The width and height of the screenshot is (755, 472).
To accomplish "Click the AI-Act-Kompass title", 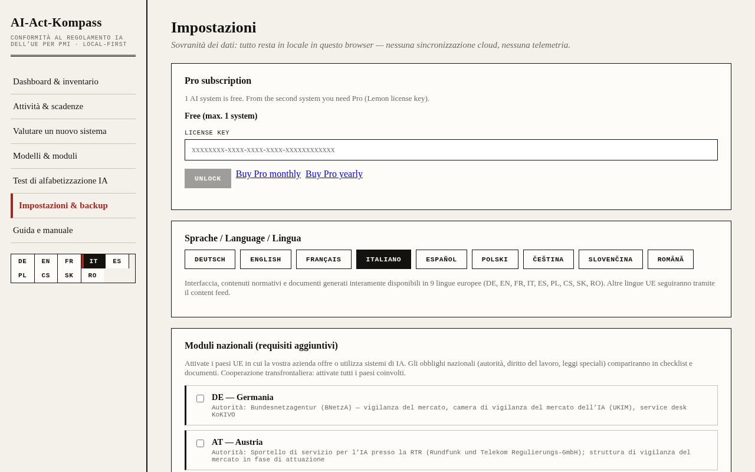I will (x=56, y=22).
